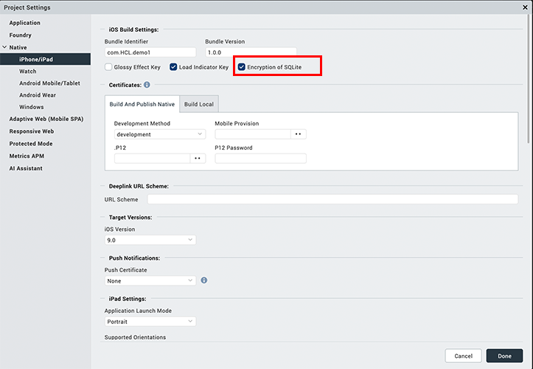Open the Development Method dropdown
This screenshot has width=533, height=369.
[x=160, y=134]
